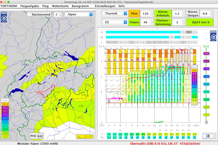Click the 140 PFD label on map

coord(56,106)
